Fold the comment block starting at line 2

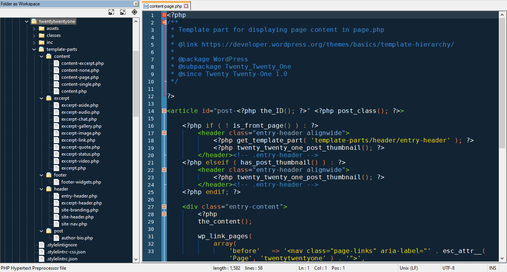(164, 22)
